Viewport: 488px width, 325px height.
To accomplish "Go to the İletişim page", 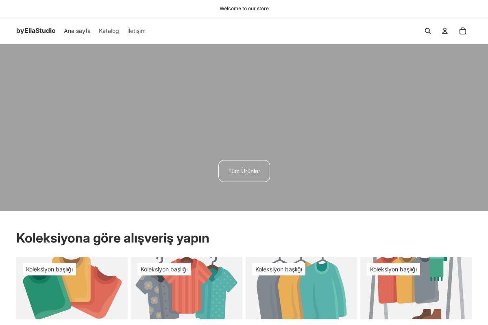I will coord(136,30).
